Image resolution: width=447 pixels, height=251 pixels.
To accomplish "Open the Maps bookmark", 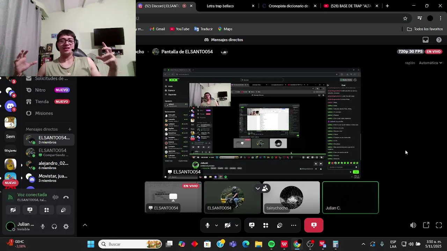I will 225,29.
